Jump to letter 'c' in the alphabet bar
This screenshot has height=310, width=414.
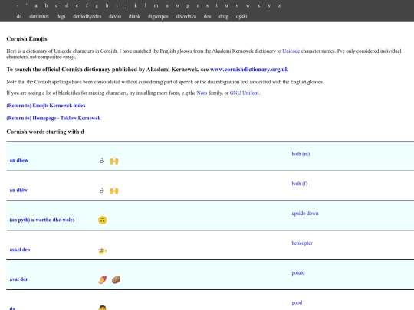[56, 5]
